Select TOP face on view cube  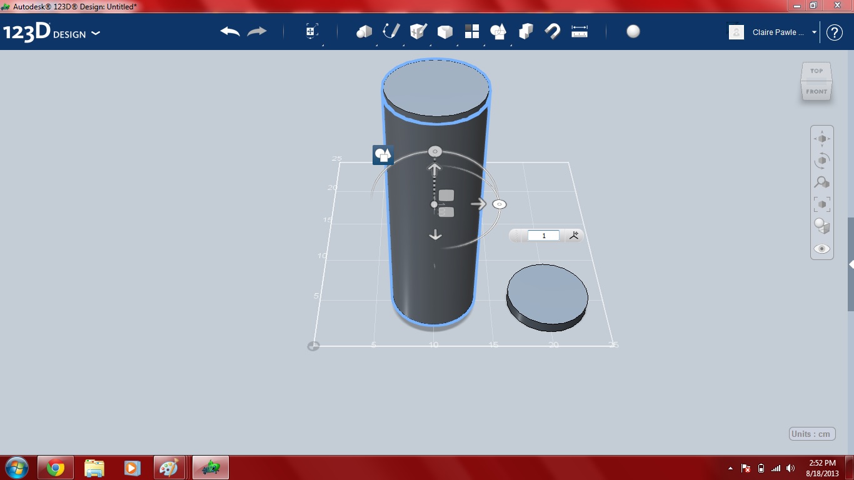pos(816,71)
